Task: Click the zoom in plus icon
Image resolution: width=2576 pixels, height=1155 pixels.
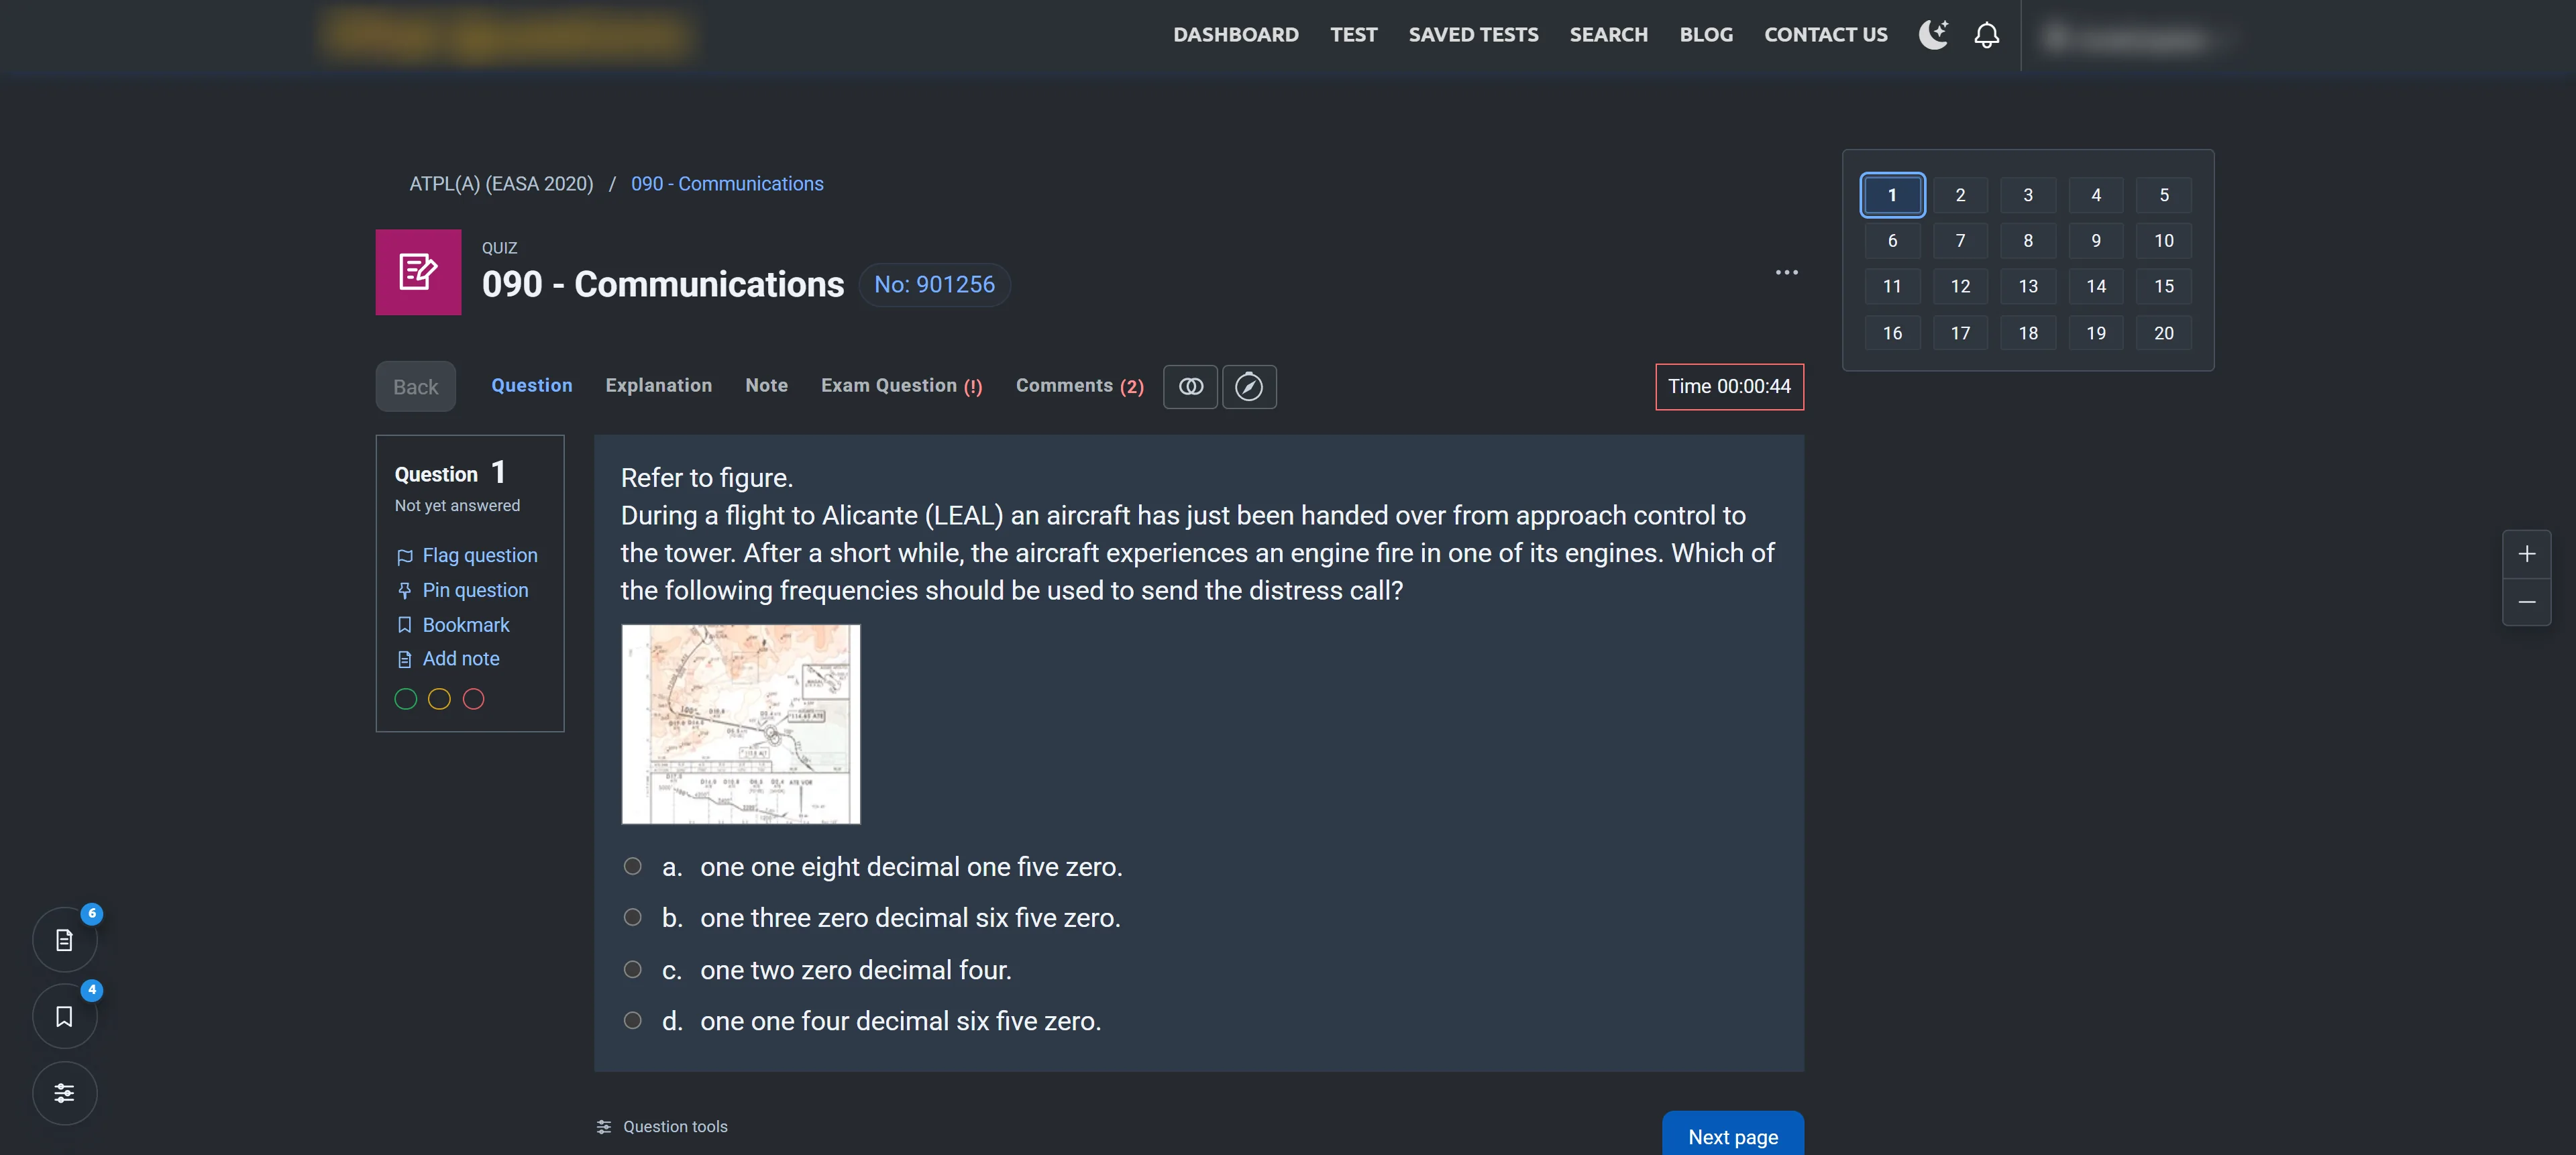Action: point(2526,554)
